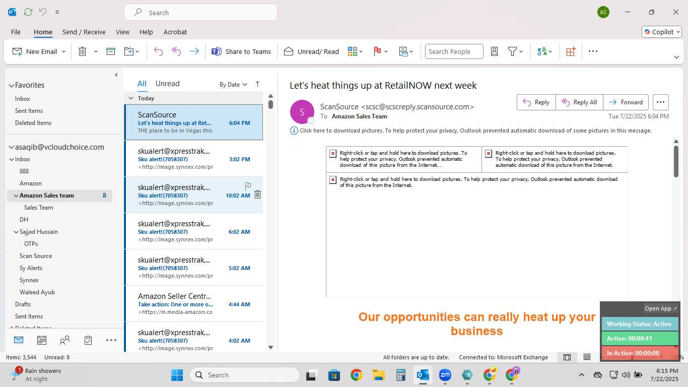688x387 pixels.
Task: Open Delete options dropdown arrow
Action: [x=96, y=51]
